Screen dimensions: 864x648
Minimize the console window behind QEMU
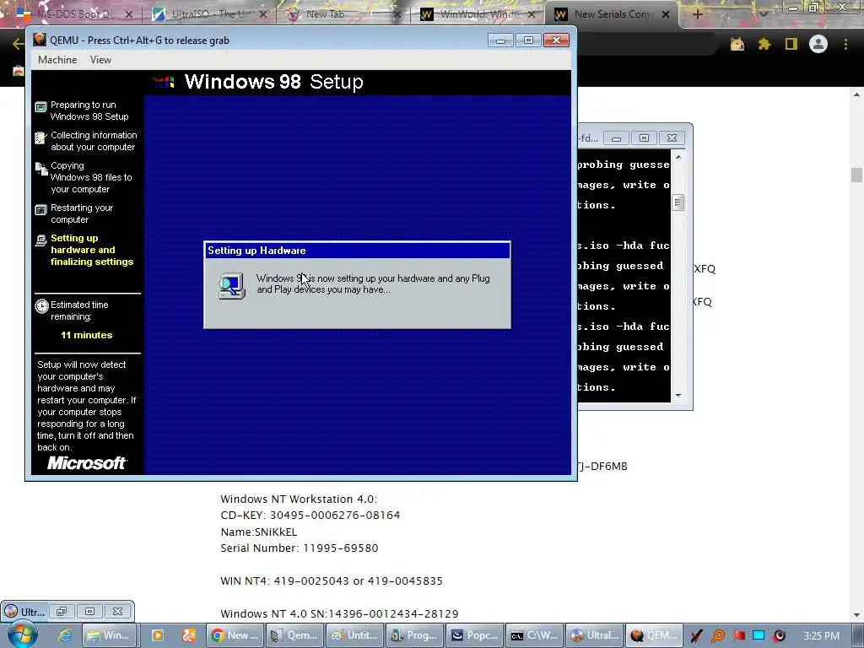pyautogui.click(x=616, y=138)
